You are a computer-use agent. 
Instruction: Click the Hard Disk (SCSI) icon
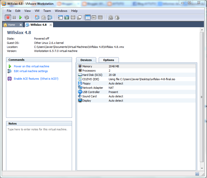(x=80, y=75)
